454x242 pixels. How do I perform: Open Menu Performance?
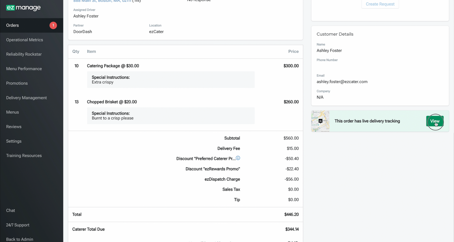click(24, 69)
